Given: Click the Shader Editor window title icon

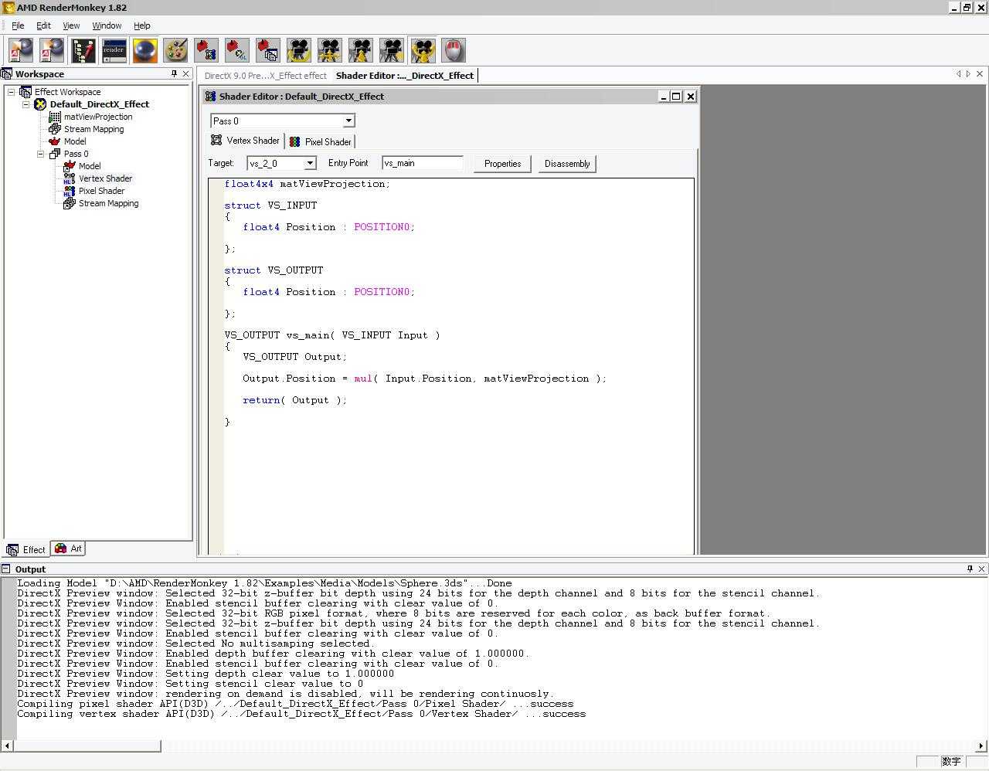Looking at the screenshot, I should [210, 97].
